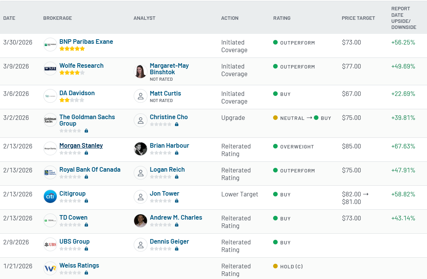View analyst Logan Reich's profile
427x279 pixels.
[x=167, y=170]
